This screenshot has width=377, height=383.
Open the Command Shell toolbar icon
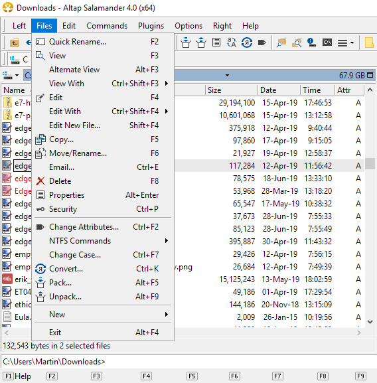[327, 42]
